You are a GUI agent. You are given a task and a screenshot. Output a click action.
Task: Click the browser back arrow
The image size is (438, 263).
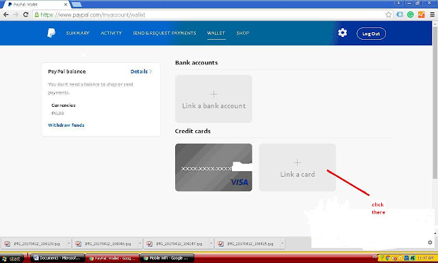pos(6,14)
